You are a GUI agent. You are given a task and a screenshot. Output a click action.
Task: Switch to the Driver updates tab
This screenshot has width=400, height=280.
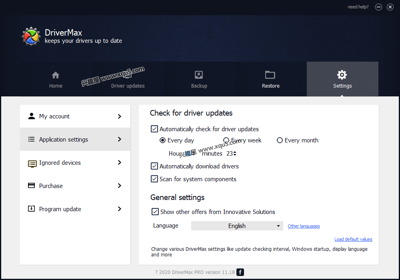click(128, 80)
